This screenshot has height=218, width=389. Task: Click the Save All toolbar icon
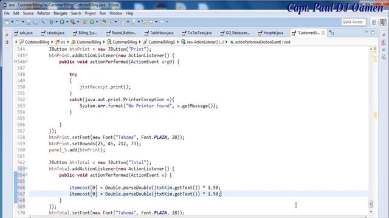tap(35, 22)
